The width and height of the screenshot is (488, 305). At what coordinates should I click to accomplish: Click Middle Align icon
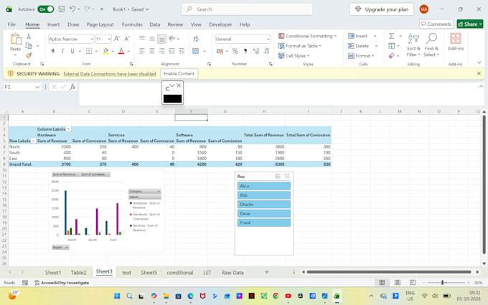coord(152,39)
